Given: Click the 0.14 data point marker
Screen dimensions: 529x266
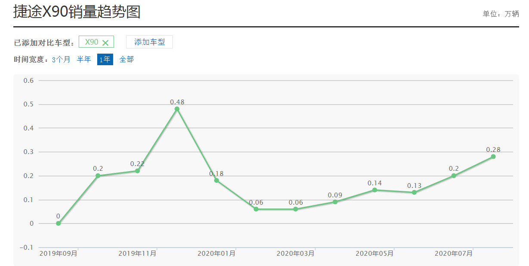Looking at the screenshot, I should click(375, 190).
